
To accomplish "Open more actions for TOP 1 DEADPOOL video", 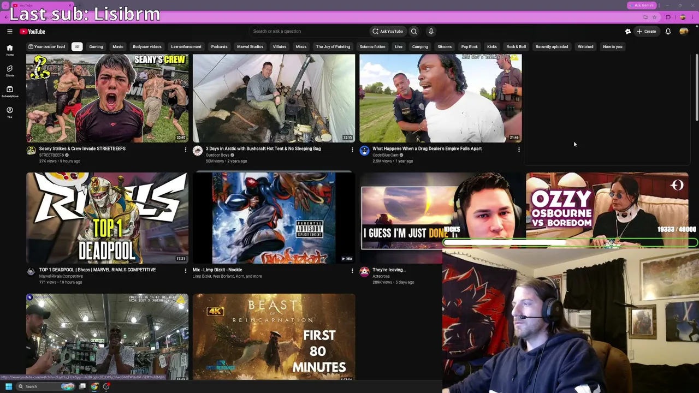I will [185, 271].
